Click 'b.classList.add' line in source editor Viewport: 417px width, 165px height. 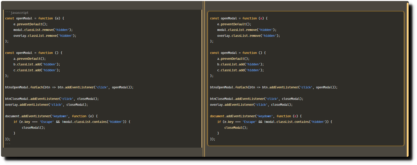(37, 64)
